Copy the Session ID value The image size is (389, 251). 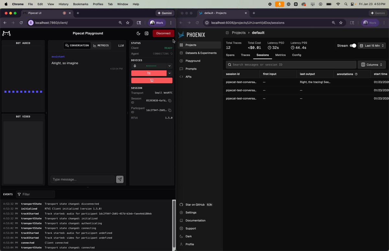pos(170,101)
